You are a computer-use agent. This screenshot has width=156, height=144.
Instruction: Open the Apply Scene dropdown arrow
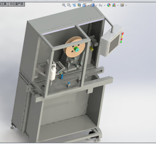[118, 5]
